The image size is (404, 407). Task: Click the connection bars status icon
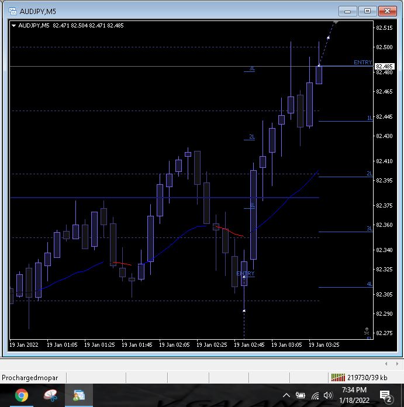click(338, 377)
